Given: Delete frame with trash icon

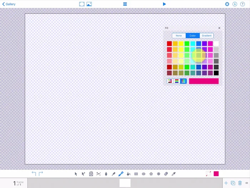Looking at the screenshot, I should coord(240,183).
